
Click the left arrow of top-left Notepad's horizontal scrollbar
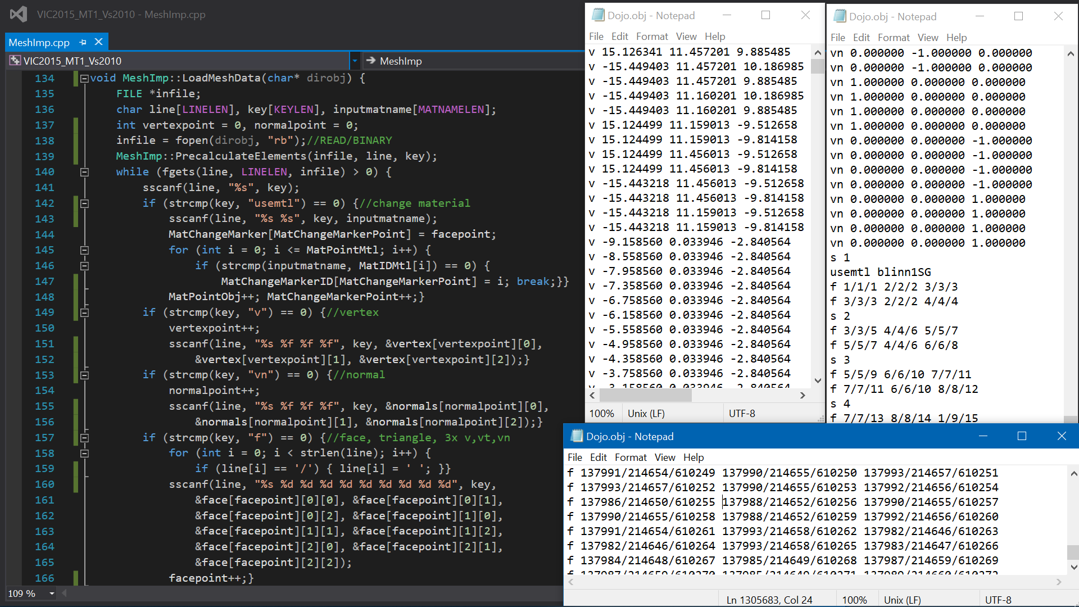click(x=592, y=395)
